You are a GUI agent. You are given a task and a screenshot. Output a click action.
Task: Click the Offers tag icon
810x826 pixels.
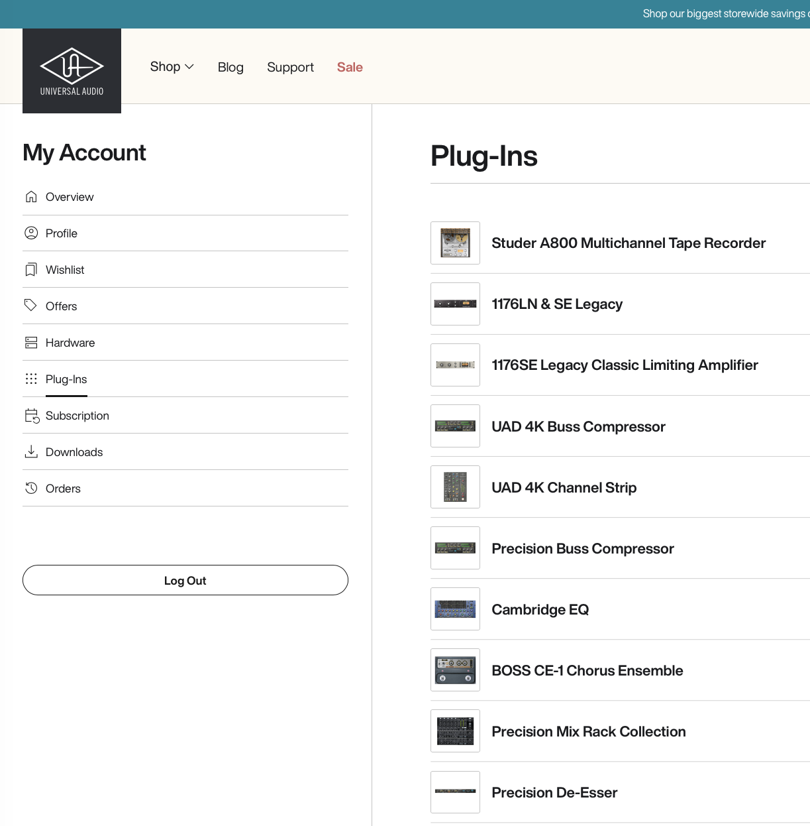(31, 306)
